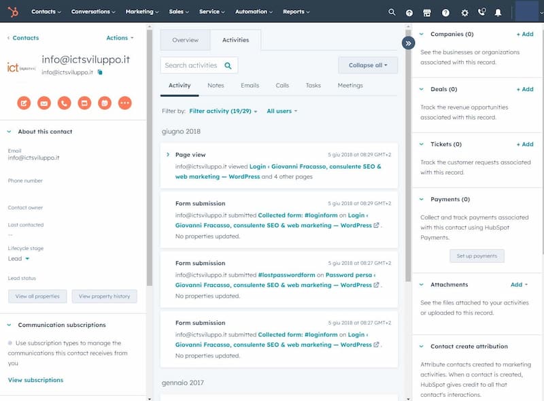Collapse the Payments (0) section
The height and width of the screenshot is (401, 544).
[x=421, y=199]
